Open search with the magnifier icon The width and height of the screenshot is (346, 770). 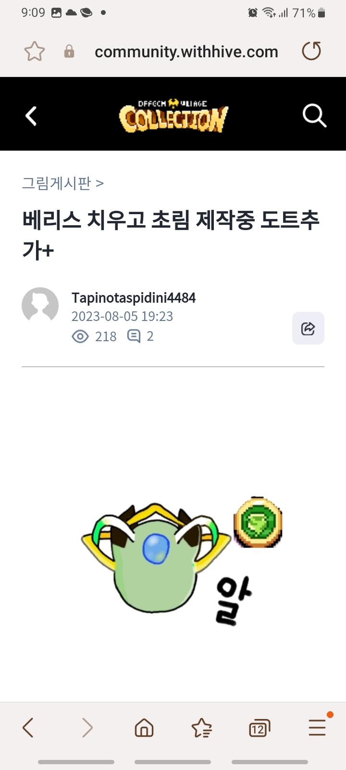[314, 116]
